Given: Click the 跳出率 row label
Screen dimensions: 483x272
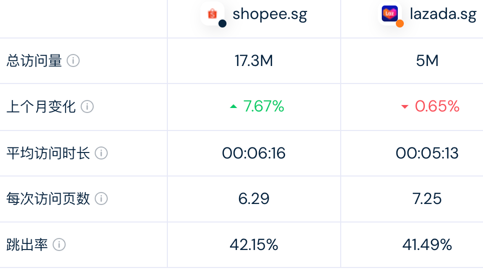Looking at the screenshot, I should (27, 245).
